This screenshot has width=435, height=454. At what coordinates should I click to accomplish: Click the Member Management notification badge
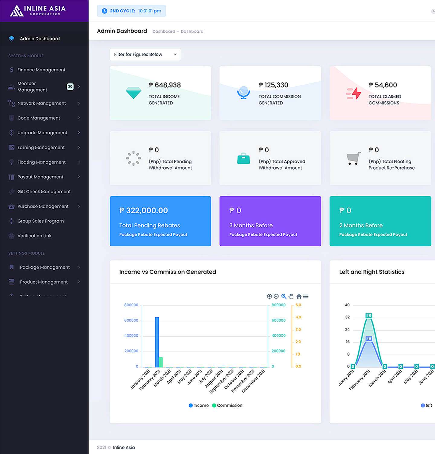pyautogui.click(x=70, y=87)
